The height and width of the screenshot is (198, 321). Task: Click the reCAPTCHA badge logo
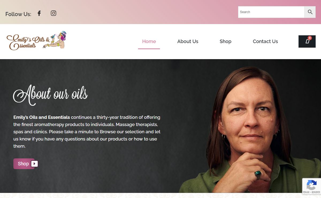tap(312, 185)
